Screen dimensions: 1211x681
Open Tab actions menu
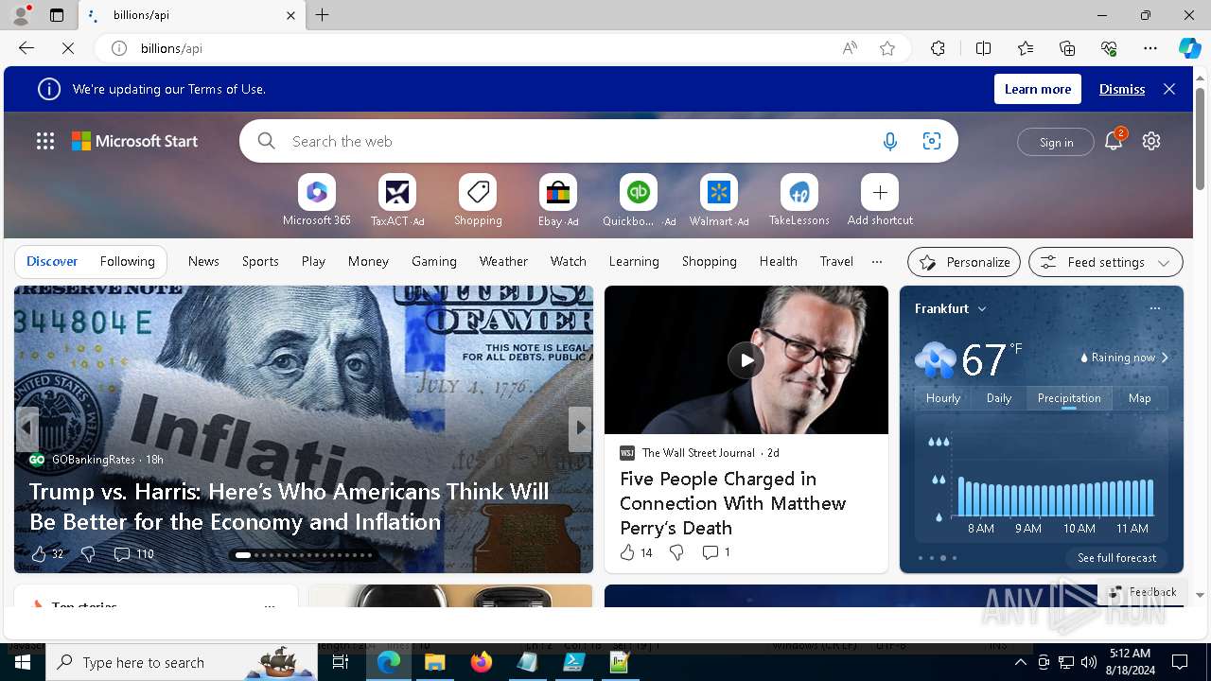(x=57, y=15)
